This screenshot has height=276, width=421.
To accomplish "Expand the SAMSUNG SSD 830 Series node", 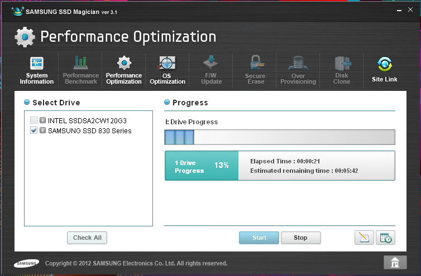I will (42, 130).
